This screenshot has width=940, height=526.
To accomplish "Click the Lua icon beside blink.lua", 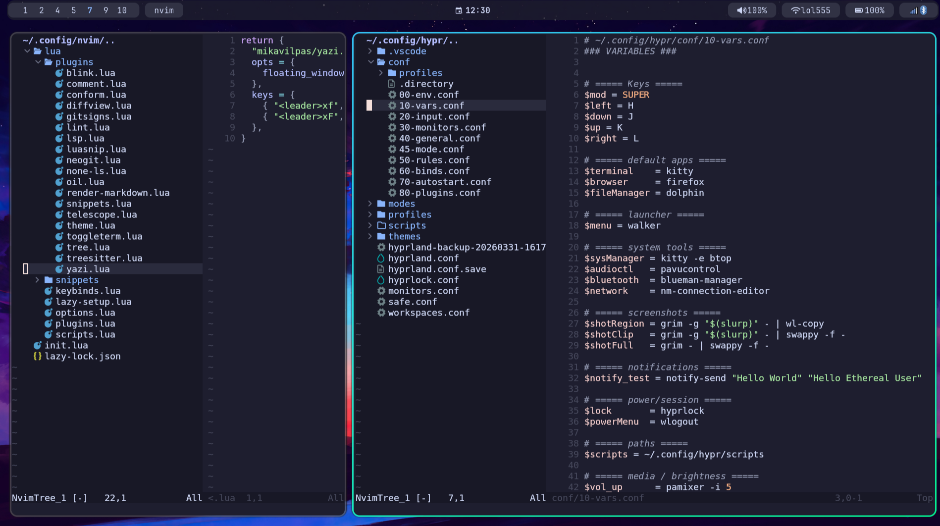I will click(x=59, y=73).
